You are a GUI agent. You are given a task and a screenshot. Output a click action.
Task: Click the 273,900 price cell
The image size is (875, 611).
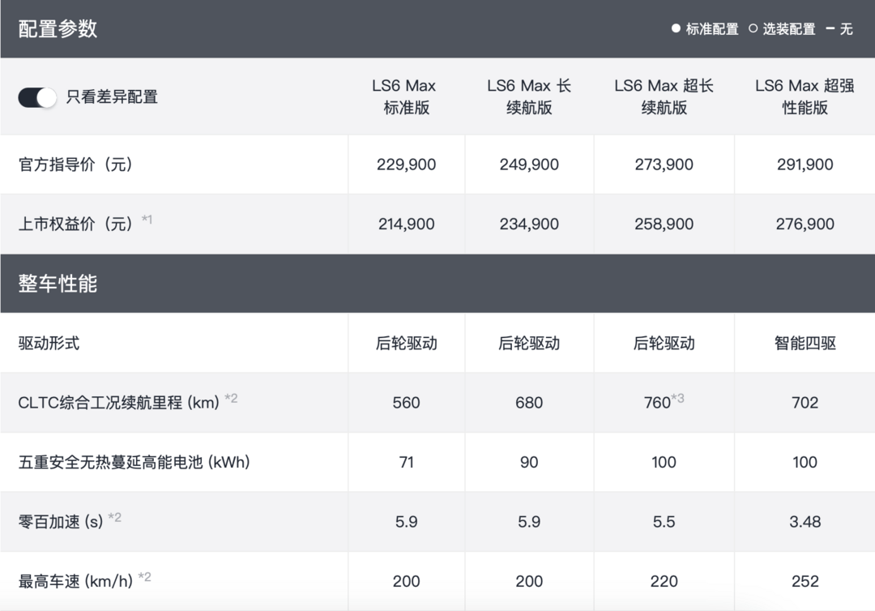point(664,164)
